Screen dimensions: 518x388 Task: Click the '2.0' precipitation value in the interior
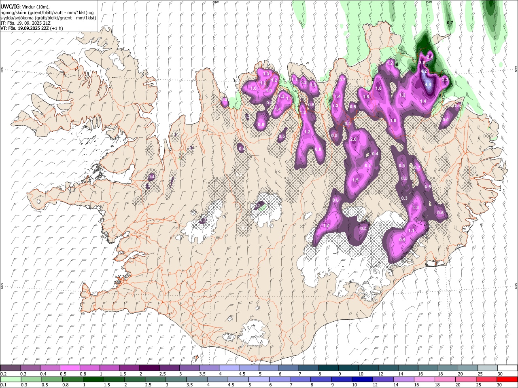pyautogui.click(x=353, y=139)
